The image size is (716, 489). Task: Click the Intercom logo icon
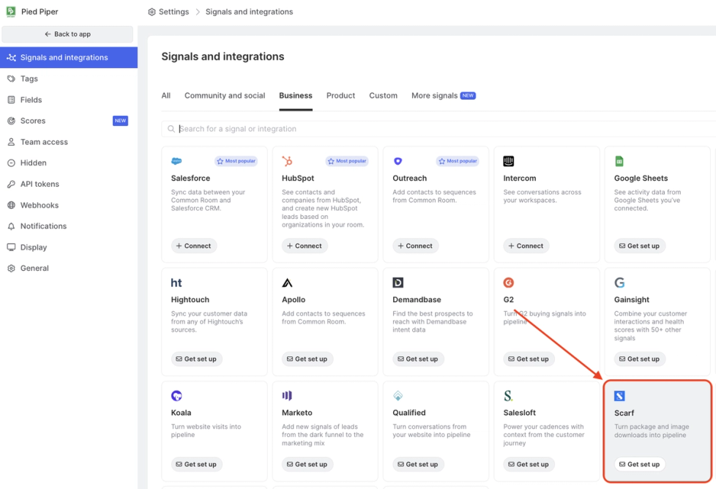pyautogui.click(x=508, y=161)
